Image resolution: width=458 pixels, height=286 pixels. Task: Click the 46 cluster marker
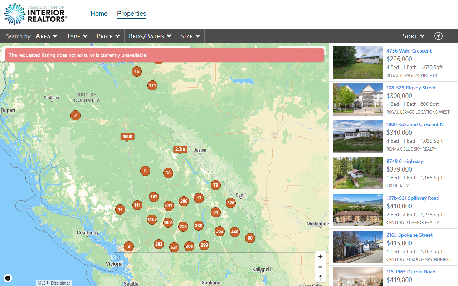pyautogui.click(x=136, y=71)
